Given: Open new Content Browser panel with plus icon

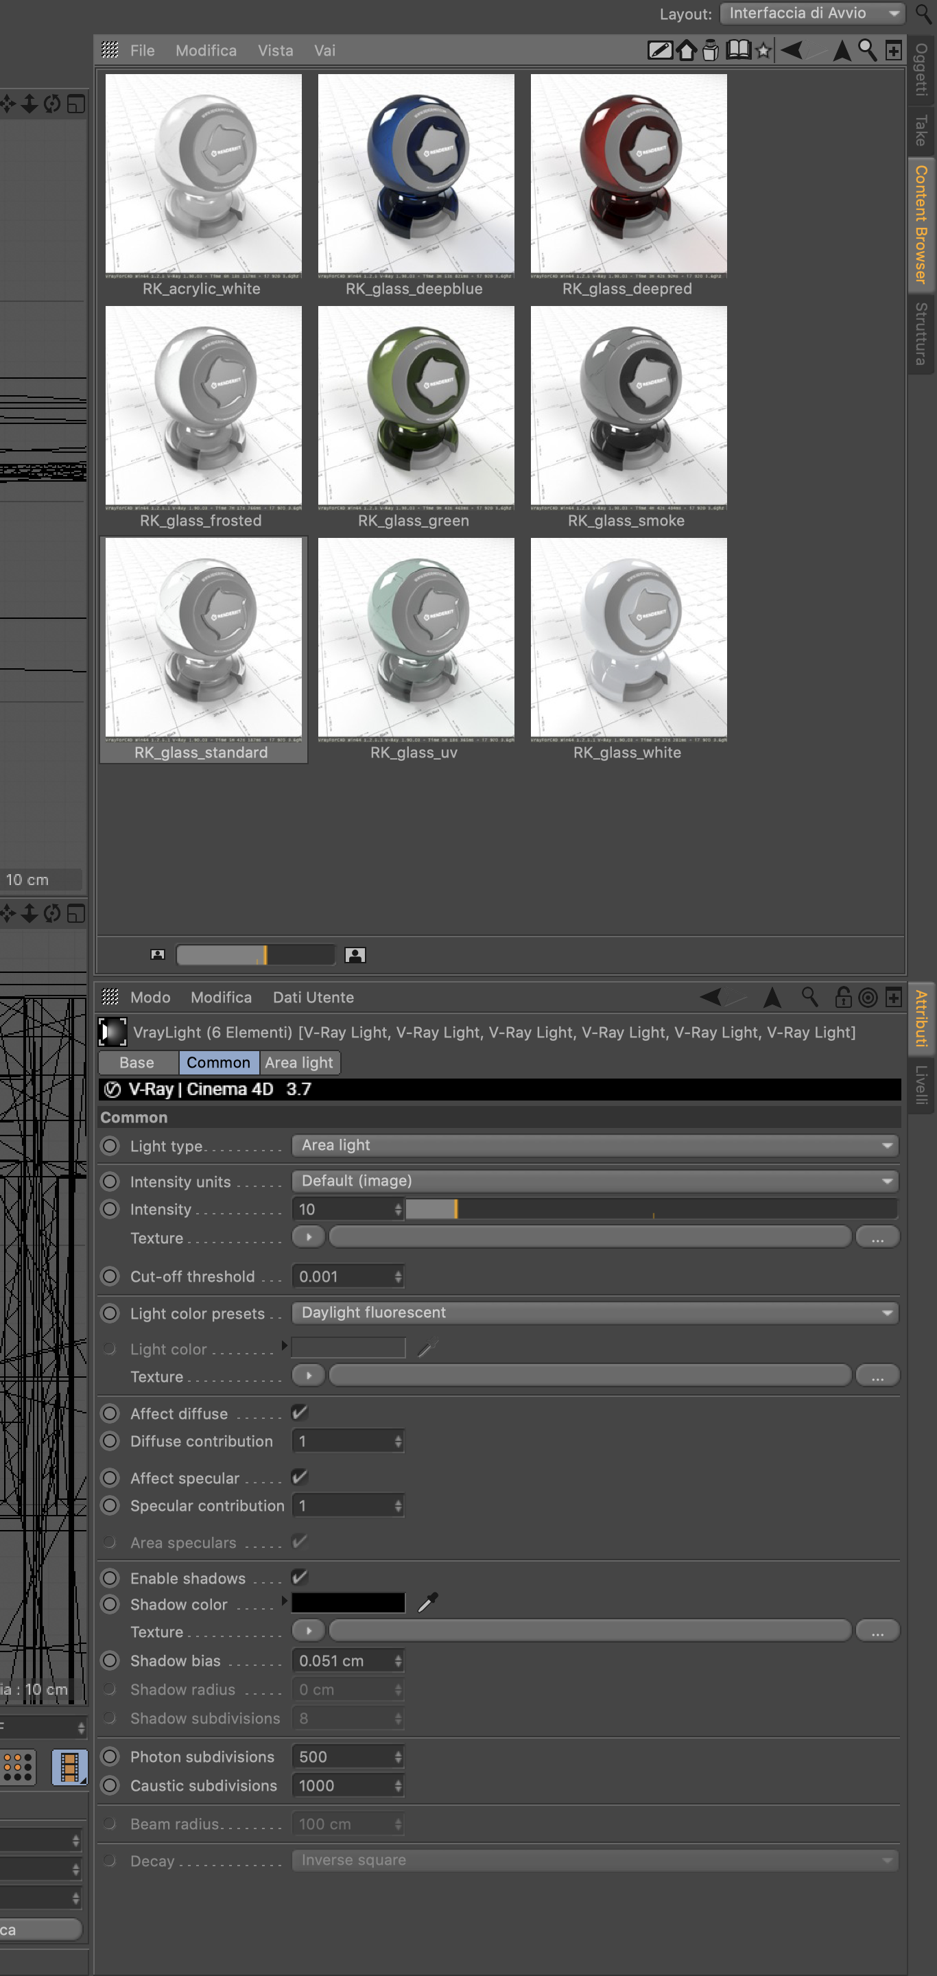Looking at the screenshot, I should (893, 51).
